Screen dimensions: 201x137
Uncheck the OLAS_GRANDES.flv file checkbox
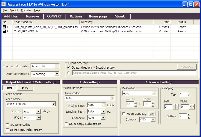pos(4,31)
